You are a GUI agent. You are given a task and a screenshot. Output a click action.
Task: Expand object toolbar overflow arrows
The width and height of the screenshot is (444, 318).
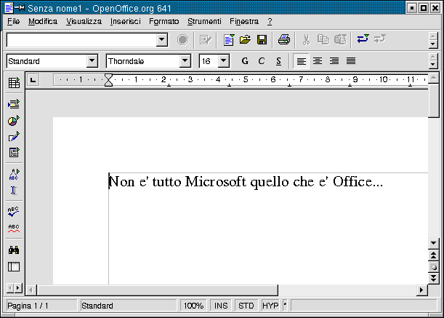point(432,61)
